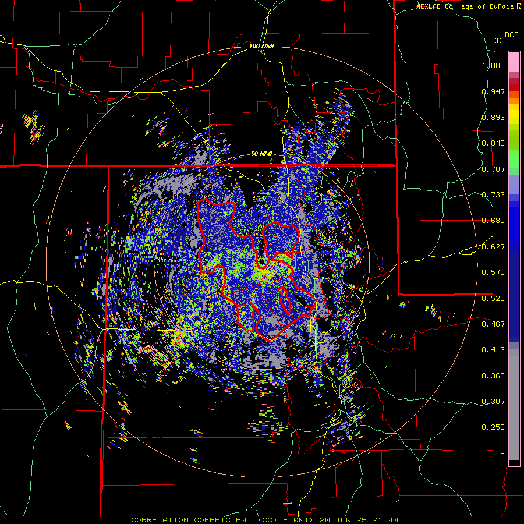Click the [CC] legend header label
The width and height of the screenshot is (524, 524).
(x=497, y=40)
